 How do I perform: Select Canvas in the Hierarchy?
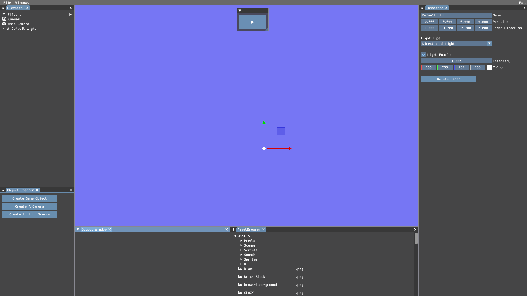tap(14, 19)
